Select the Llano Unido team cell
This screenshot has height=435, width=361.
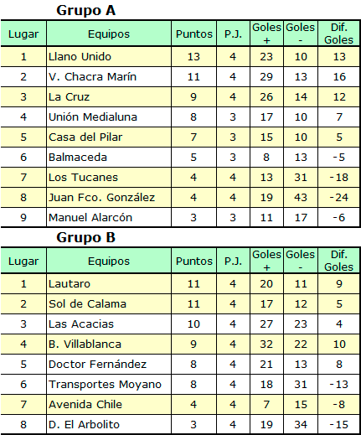tap(109, 57)
